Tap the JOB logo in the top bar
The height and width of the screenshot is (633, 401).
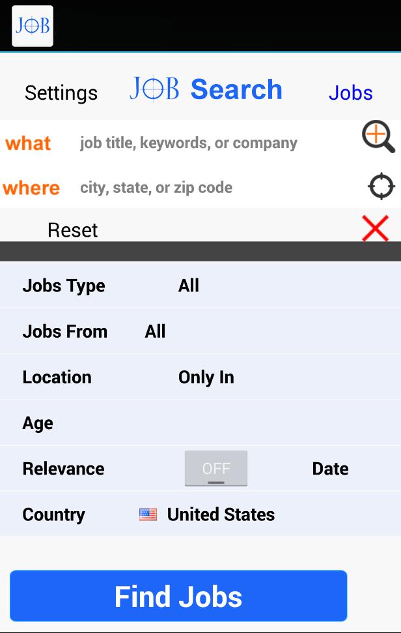(32, 26)
